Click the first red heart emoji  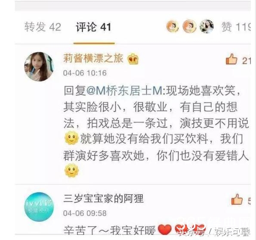165,230
